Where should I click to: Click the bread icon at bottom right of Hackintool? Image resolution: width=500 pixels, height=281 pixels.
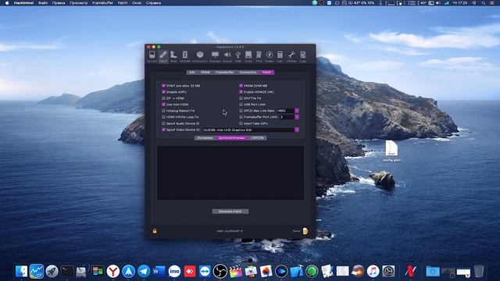305,231
